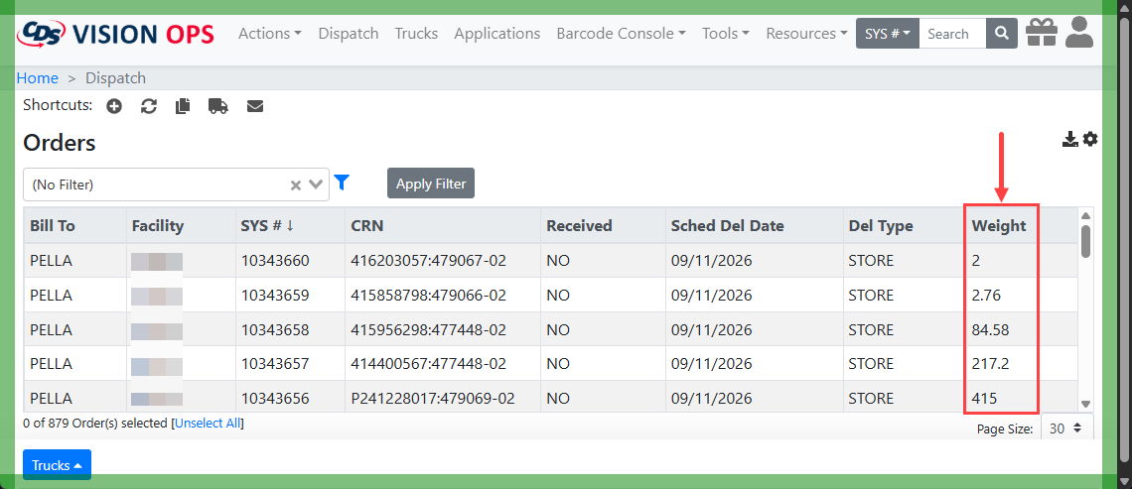This screenshot has width=1132, height=489.
Task: Click the add new order plus shortcut icon
Action: 114,106
